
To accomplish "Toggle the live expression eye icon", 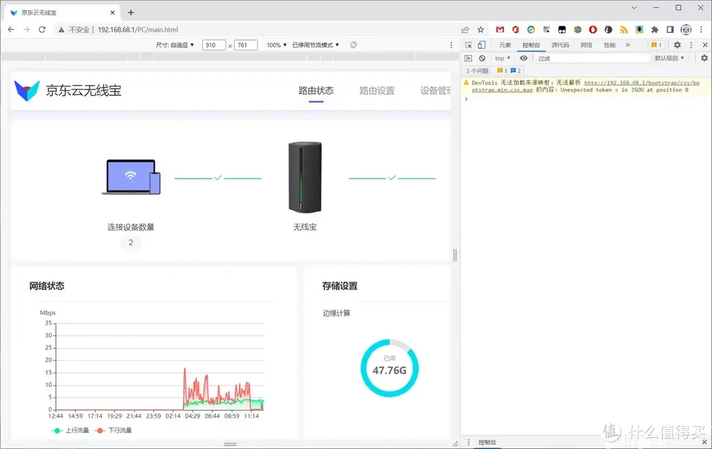I will [x=523, y=58].
